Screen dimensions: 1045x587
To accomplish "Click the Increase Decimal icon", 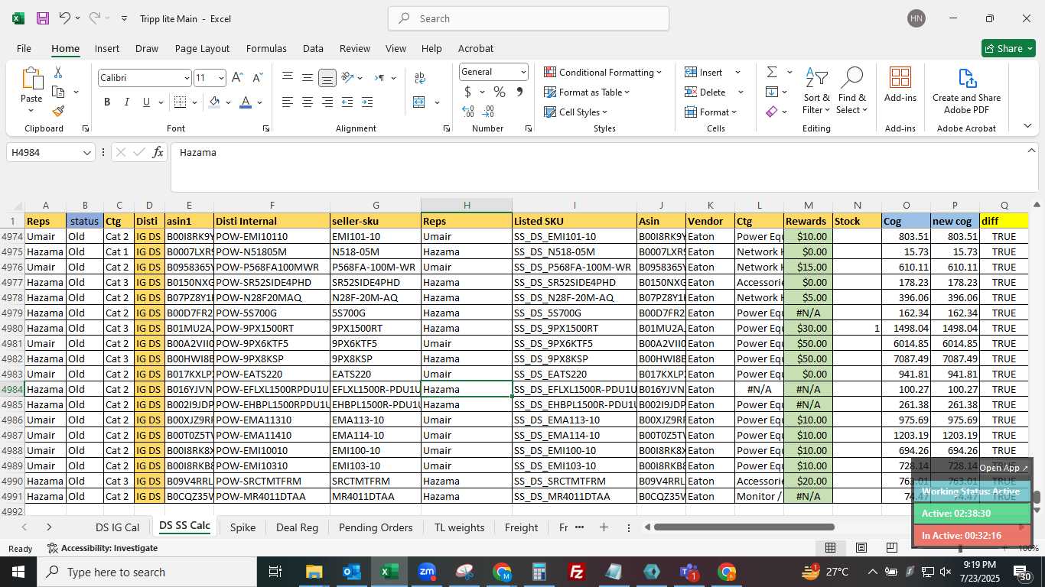I will click(468, 112).
